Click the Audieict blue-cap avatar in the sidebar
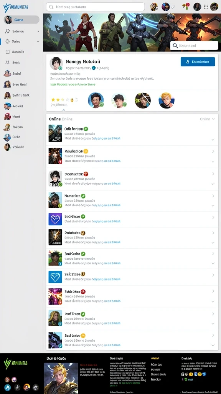 8,106
